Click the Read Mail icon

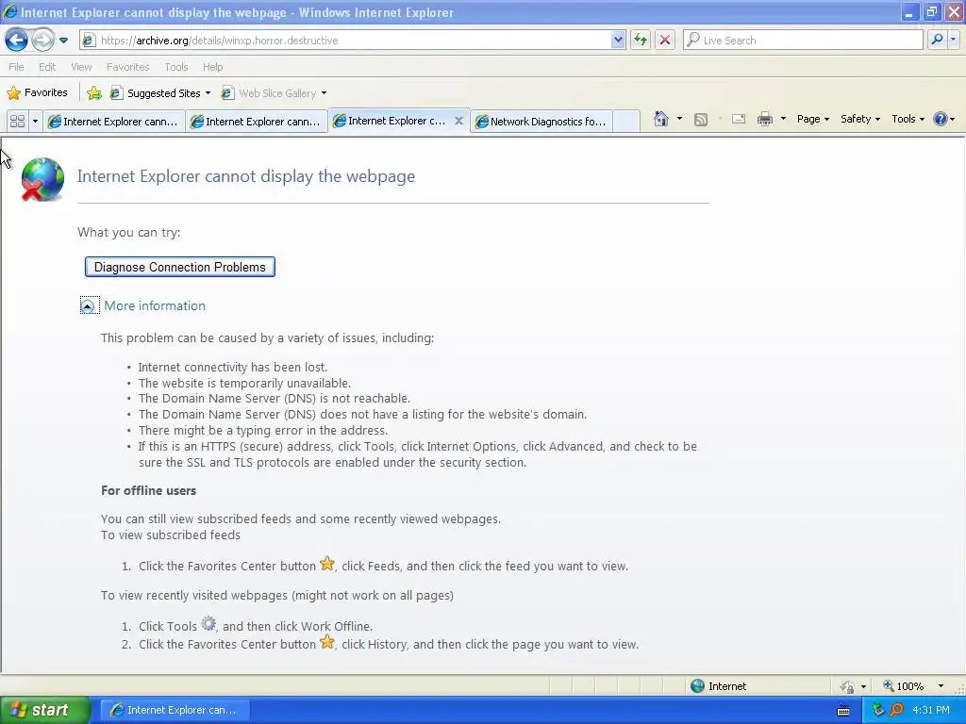tap(739, 120)
